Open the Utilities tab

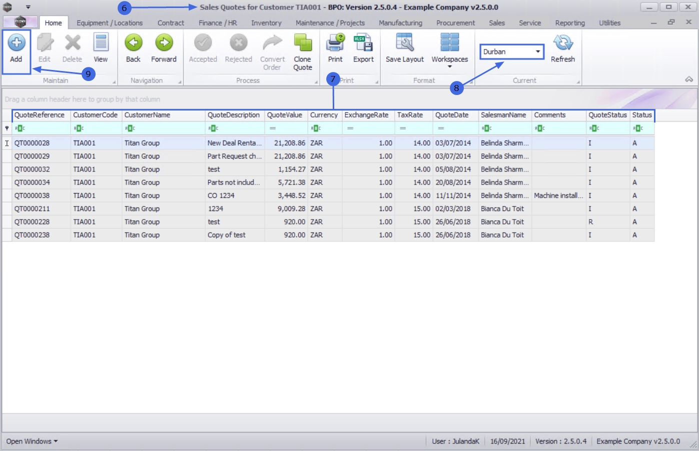pos(609,23)
